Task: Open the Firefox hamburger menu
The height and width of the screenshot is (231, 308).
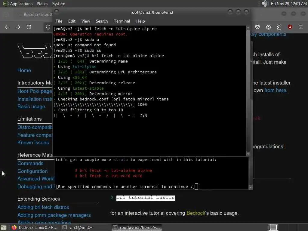Action: (301, 27)
